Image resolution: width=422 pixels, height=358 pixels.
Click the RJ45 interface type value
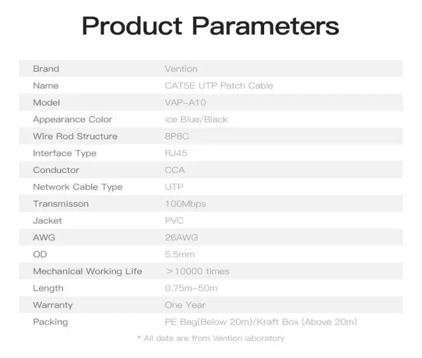click(176, 153)
